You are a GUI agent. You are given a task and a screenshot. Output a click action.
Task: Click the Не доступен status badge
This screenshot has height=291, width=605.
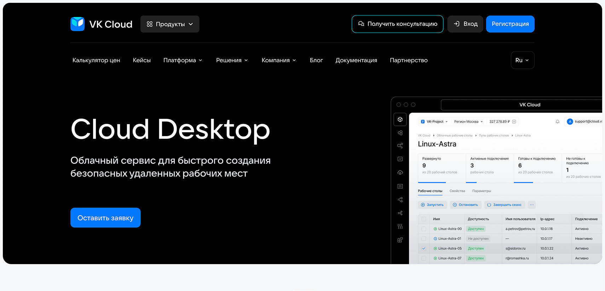click(x=478, y=239)
